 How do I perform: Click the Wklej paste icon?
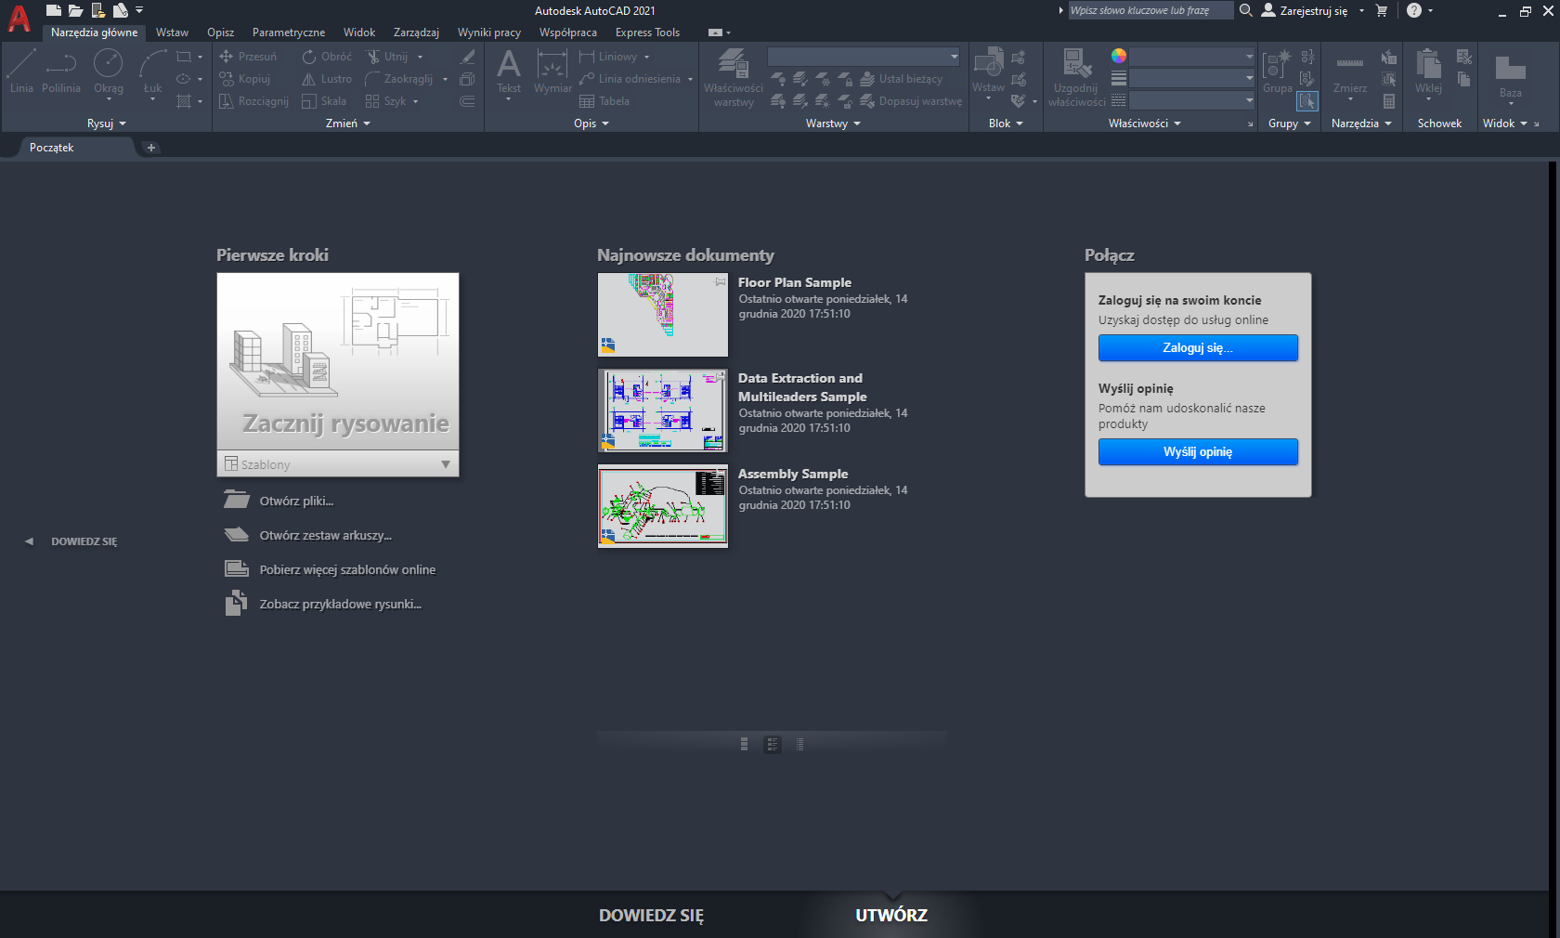coord(1428,72)
